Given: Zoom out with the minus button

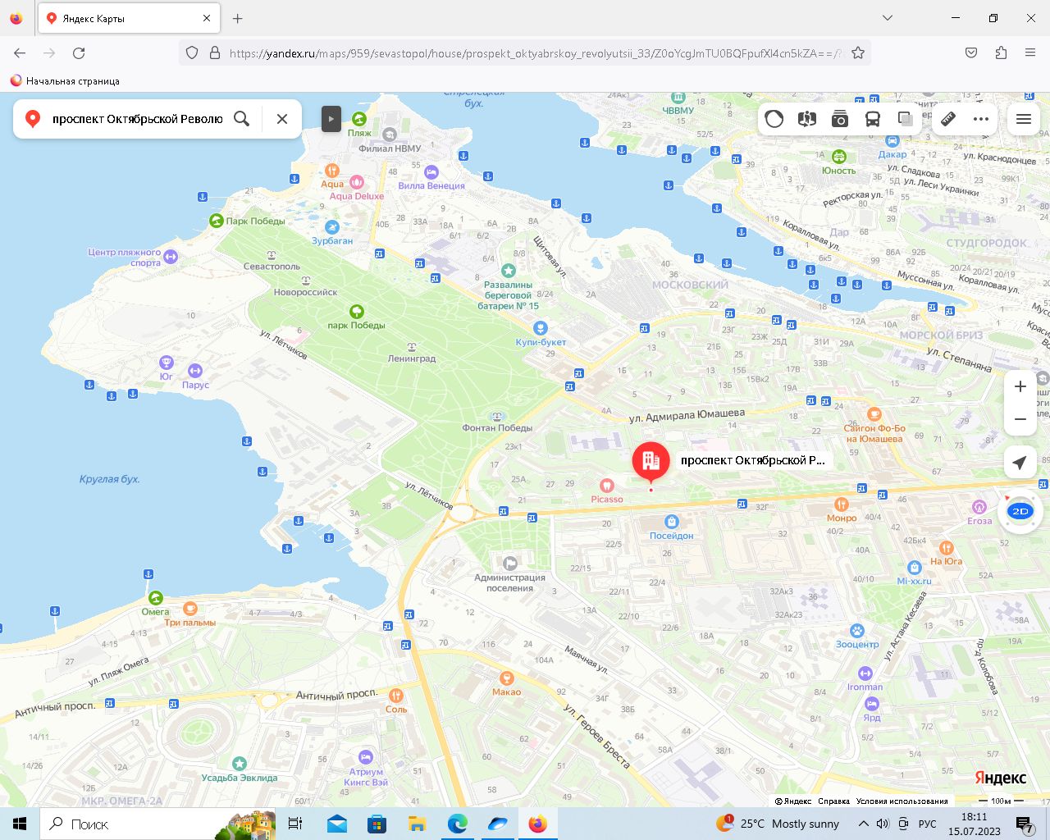Looking at the screenshot, I should click(1020, 419).
